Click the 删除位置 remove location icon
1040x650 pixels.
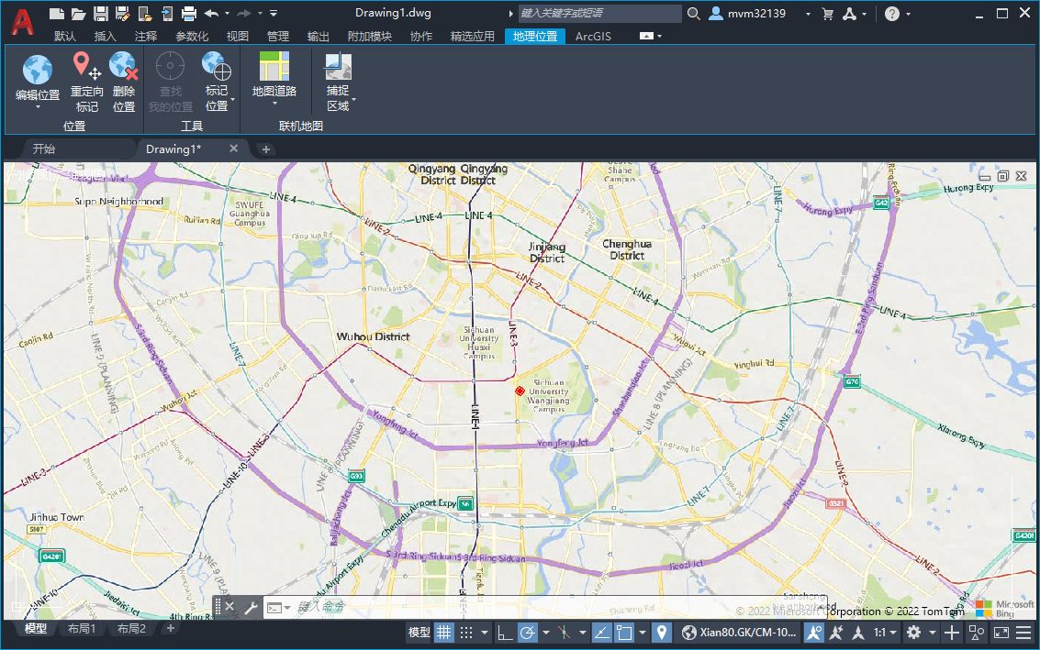(x=124, y=67)
